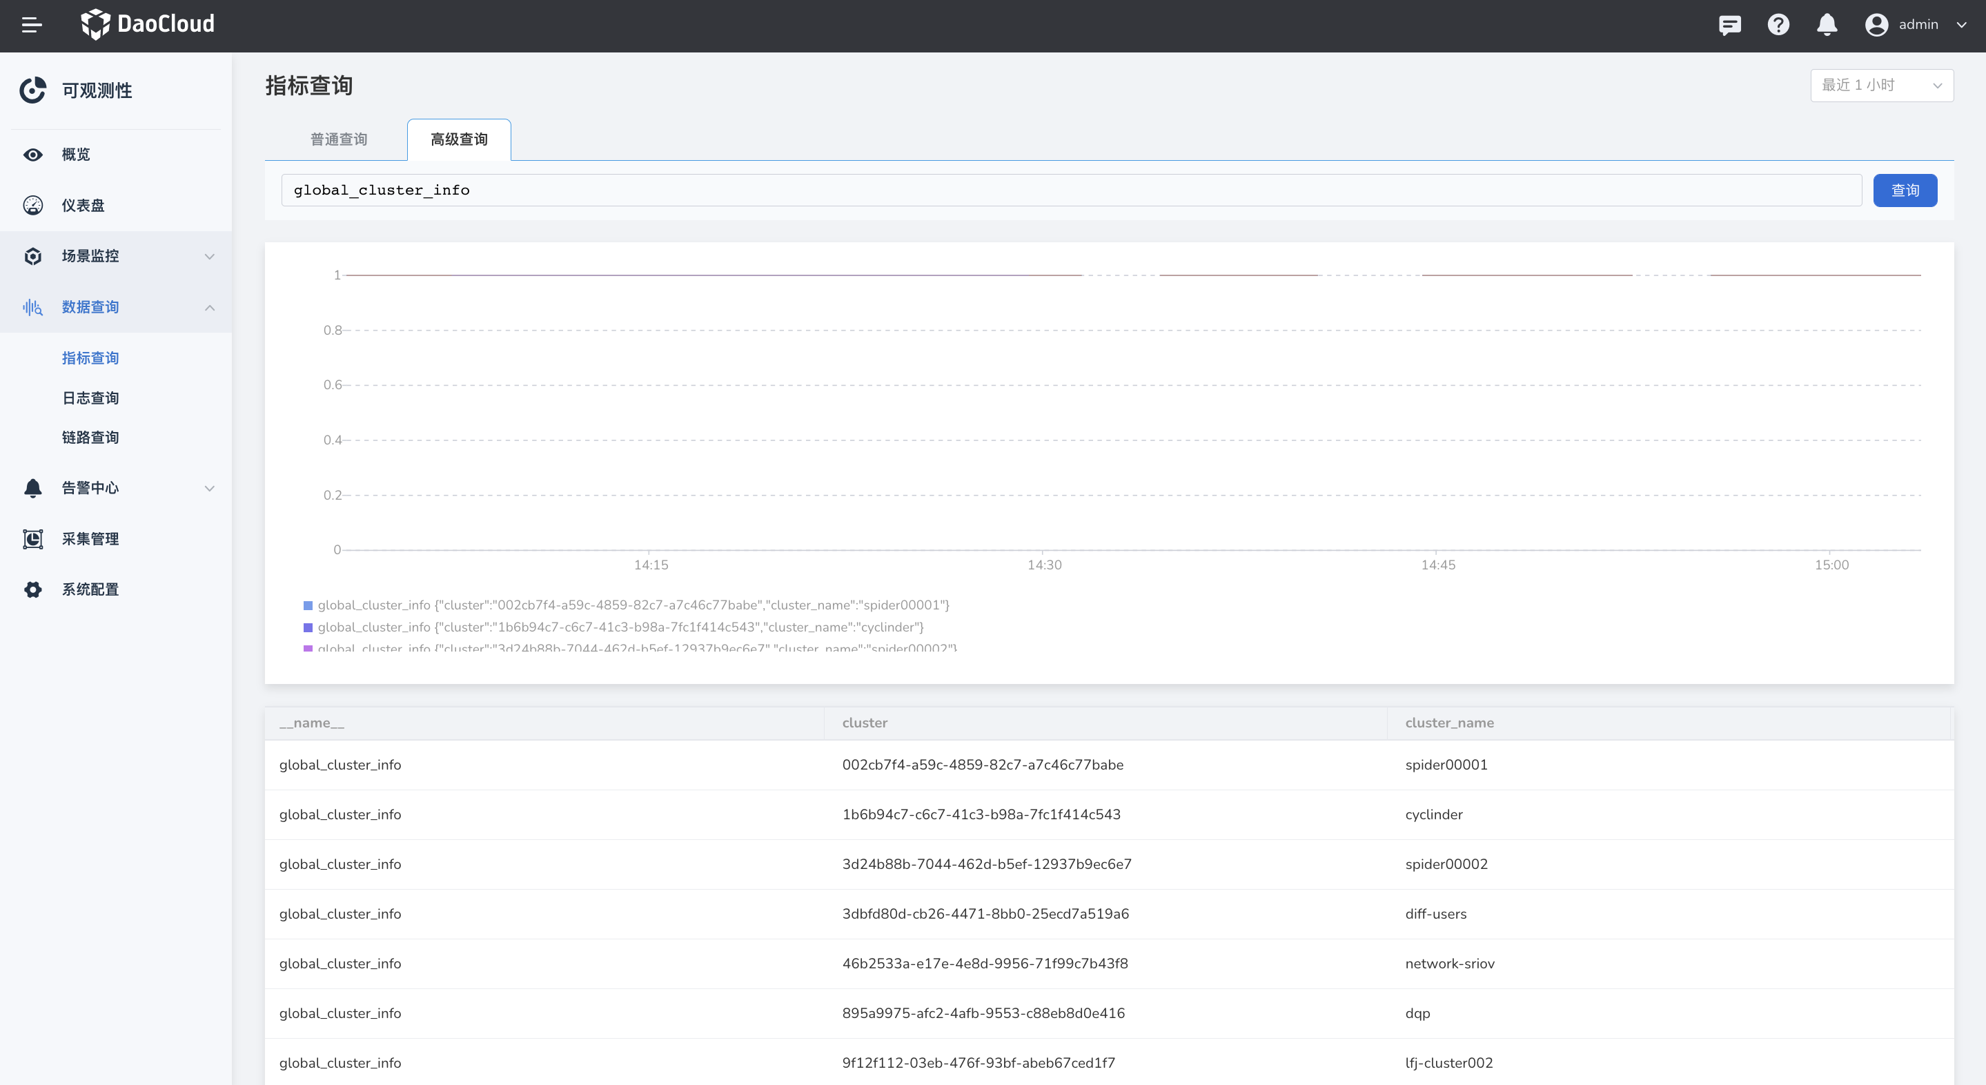Toggle the spider00001 legend color swatch
Viewport: 1986px width, 1085px height.
[x=308, y=605]
